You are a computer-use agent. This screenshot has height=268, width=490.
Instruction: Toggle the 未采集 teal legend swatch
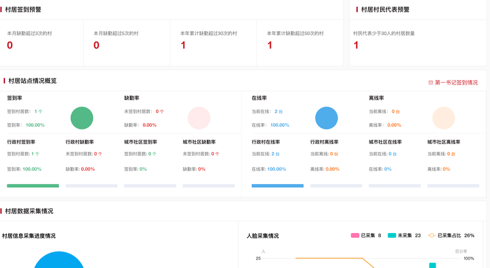point(392,235)
